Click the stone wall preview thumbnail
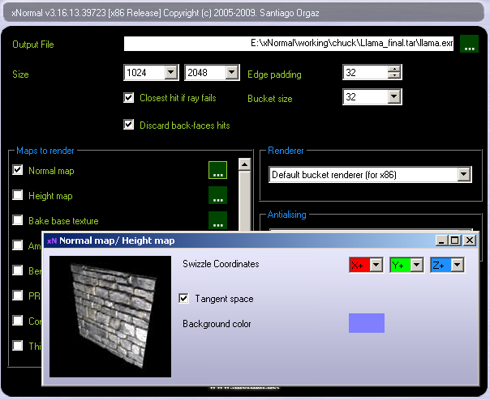Screen dimensions: 490x400 (x=109, y=315)
